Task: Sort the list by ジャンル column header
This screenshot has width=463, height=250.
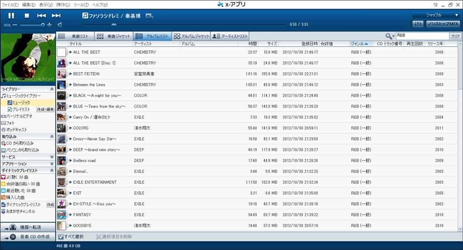Action: [x=362, y=44]
